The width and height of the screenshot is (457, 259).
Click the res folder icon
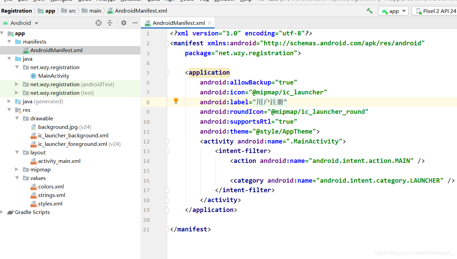[x=18, y=110]
